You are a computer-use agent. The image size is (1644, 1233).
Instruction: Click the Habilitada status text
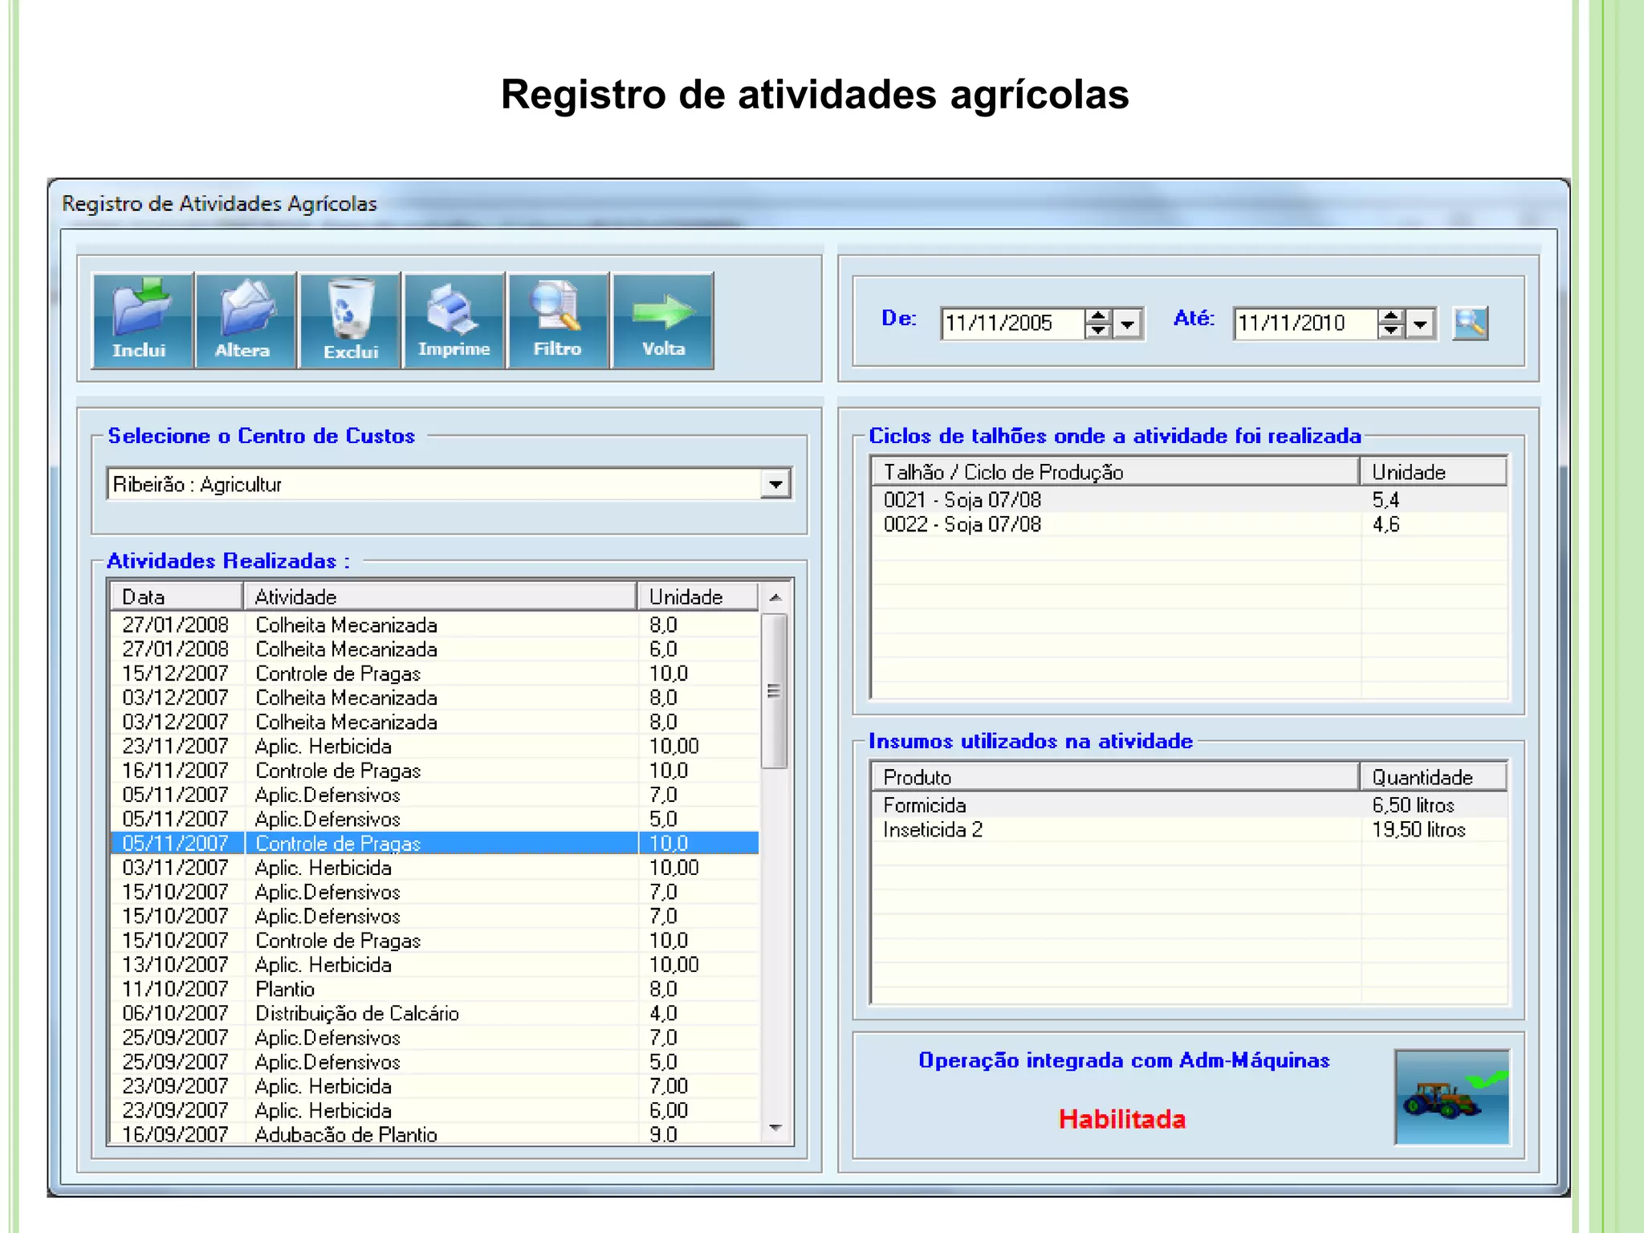coord(1121,1119)
